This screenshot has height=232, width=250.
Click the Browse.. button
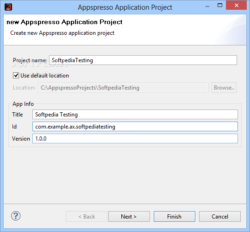coord(224,88)
